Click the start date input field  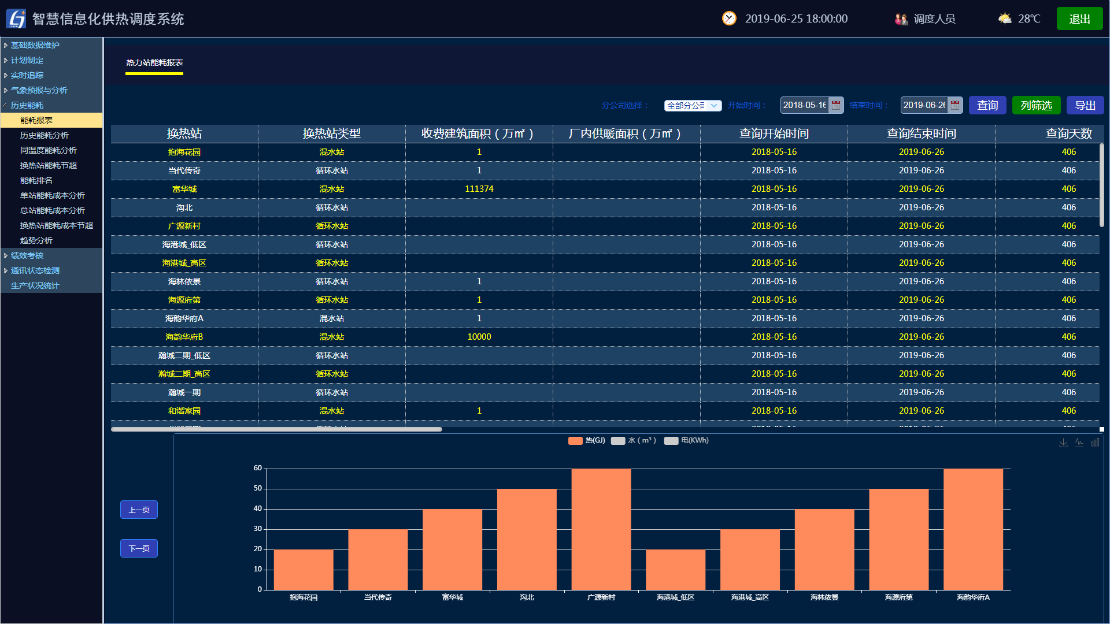805,105
